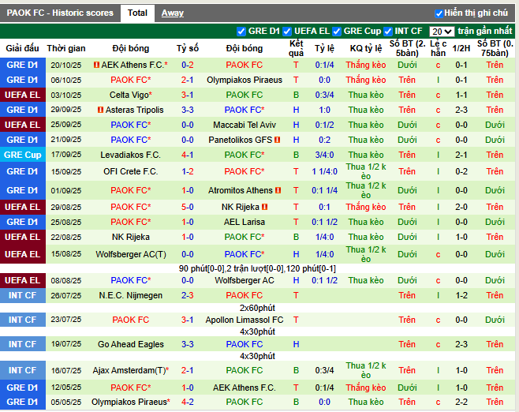Click GRE D1 badge for Olympiakos Piraeus 06/10/25 match
This screenshot has height=412, width=519.
click(x=23, y=80)
